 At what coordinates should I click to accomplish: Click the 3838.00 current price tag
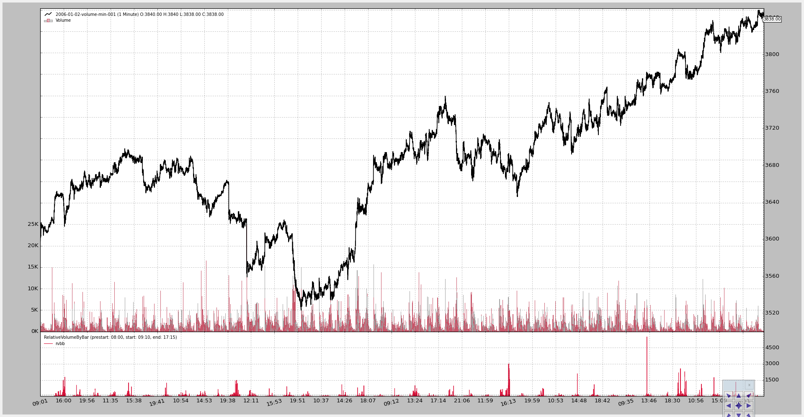pyautogui.click(x=772, y=19)
